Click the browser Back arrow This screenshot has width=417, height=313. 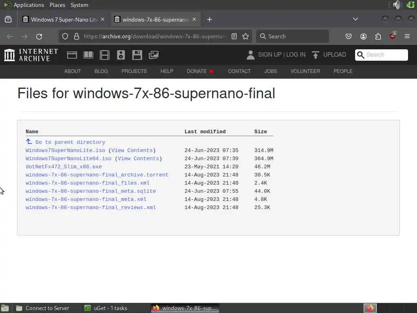10,36
